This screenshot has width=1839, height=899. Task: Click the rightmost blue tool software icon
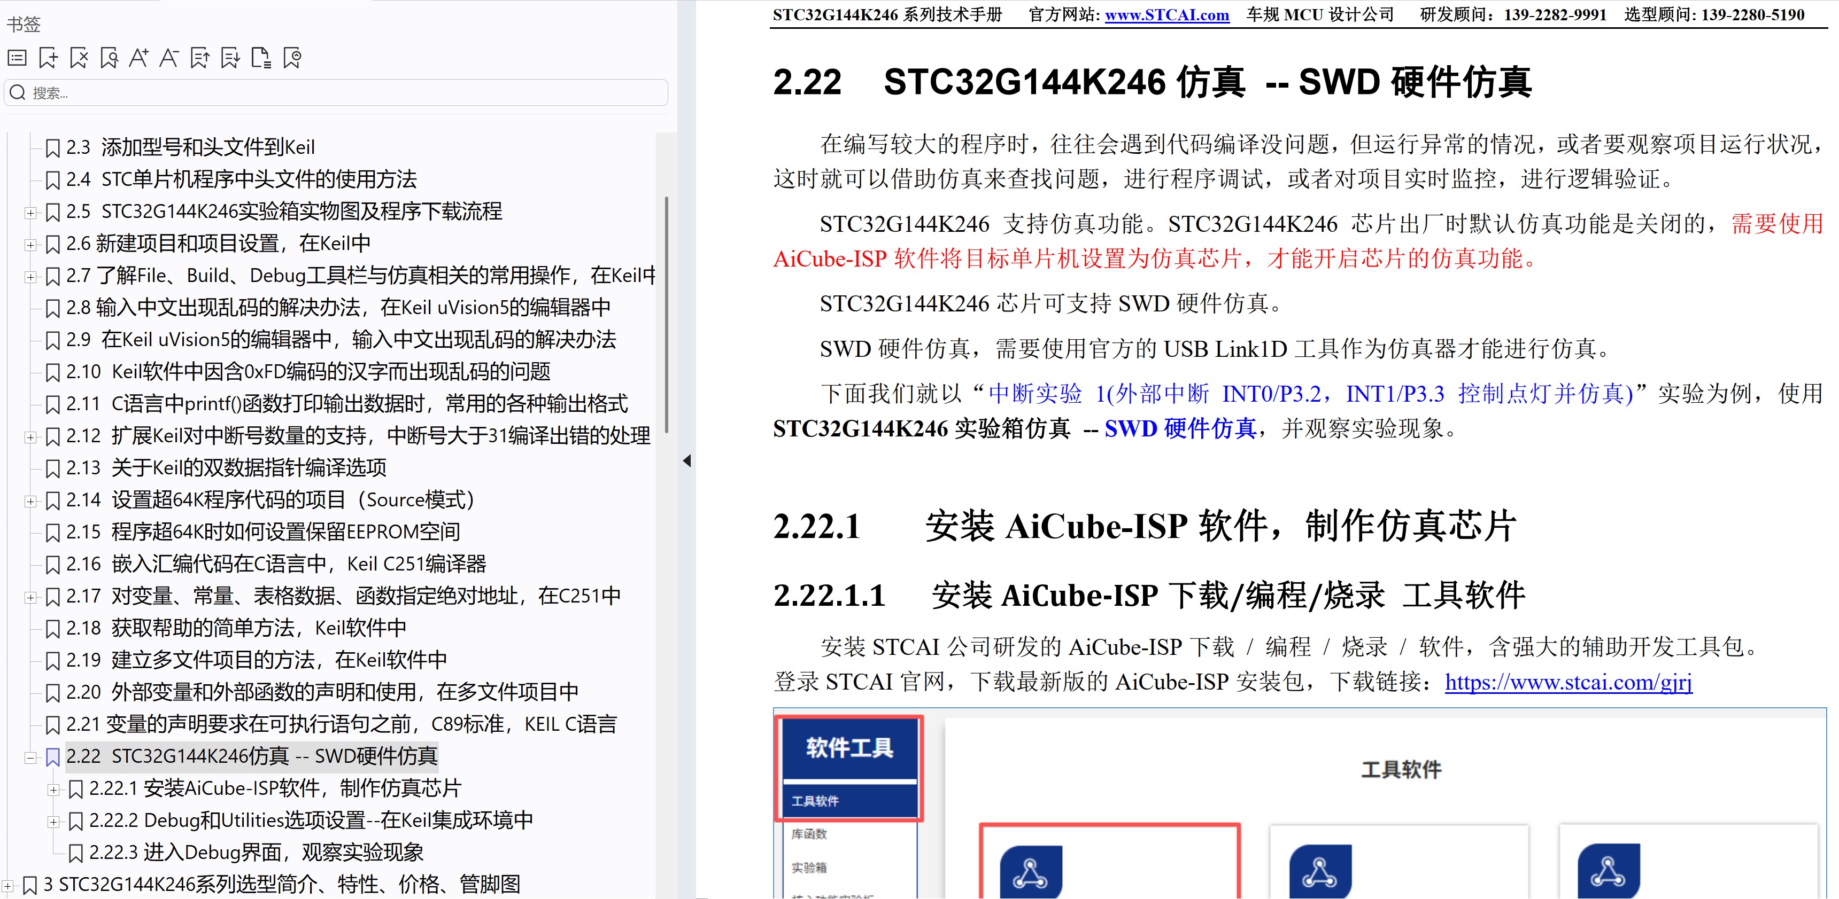(1609, 871)
